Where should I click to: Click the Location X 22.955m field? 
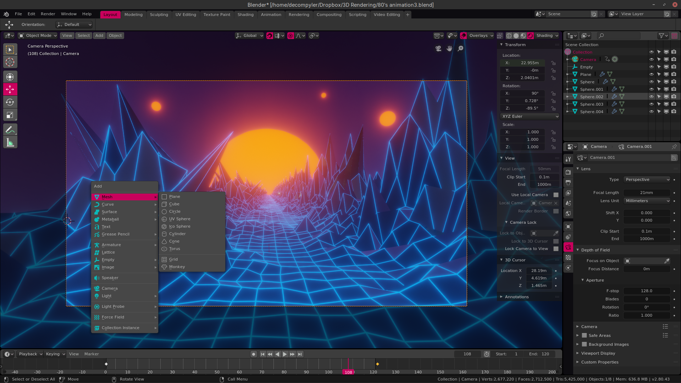[x=523, y=63]
